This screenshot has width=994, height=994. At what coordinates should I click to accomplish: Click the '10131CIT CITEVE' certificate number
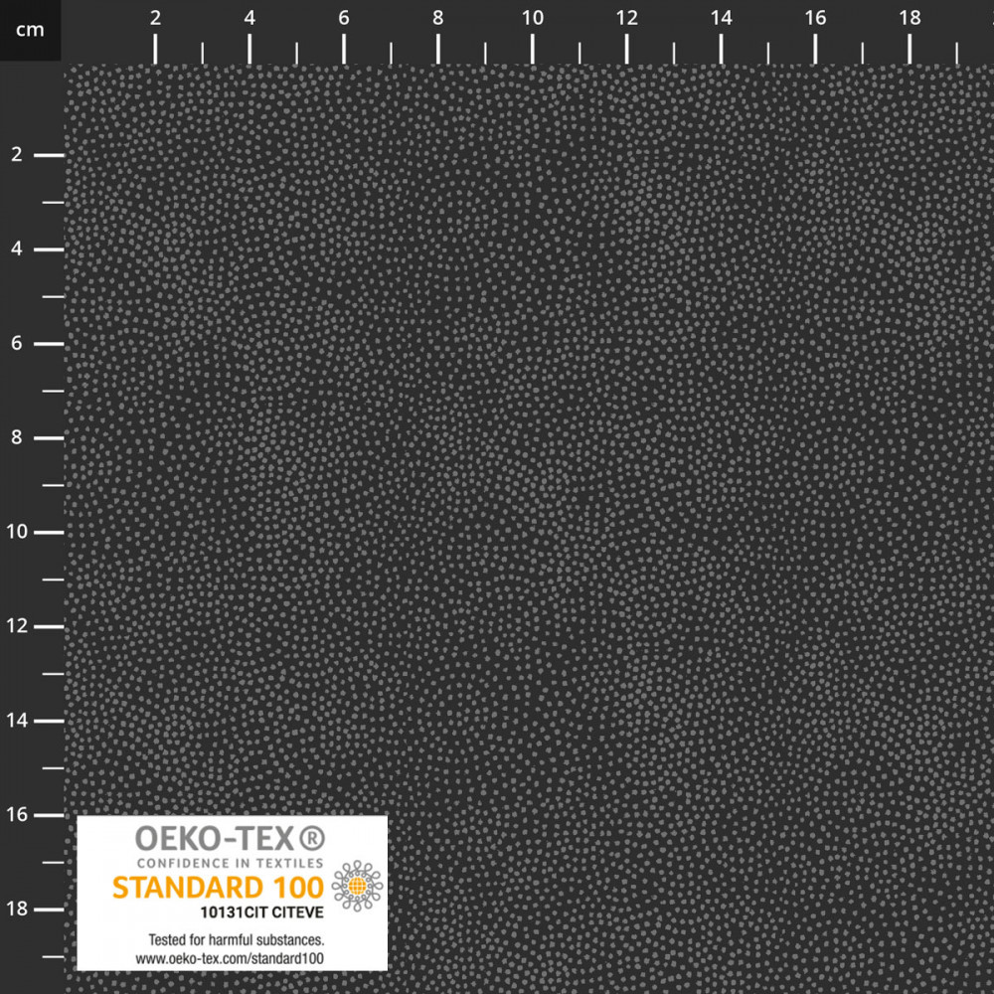(x=261, y=912)
